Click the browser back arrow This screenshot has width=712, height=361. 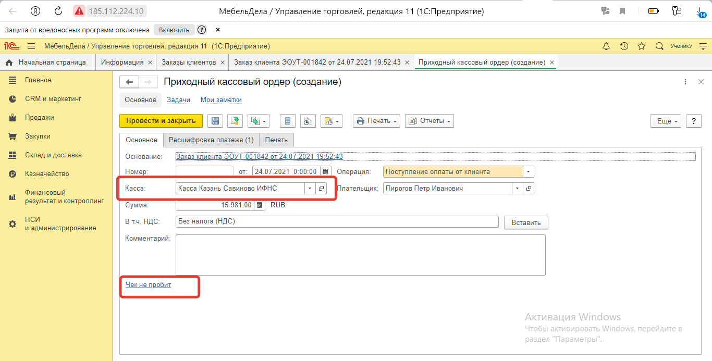13,10
